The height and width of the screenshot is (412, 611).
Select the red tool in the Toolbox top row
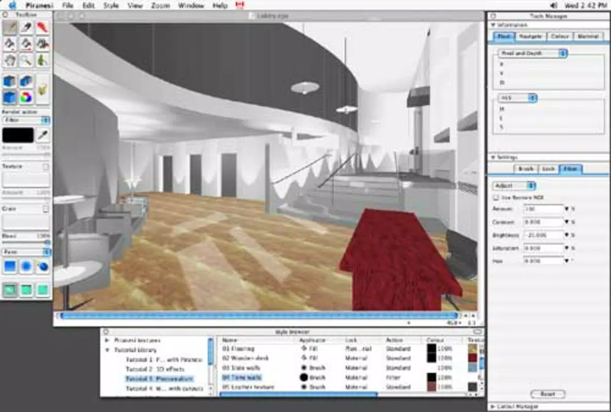[42, 28]
